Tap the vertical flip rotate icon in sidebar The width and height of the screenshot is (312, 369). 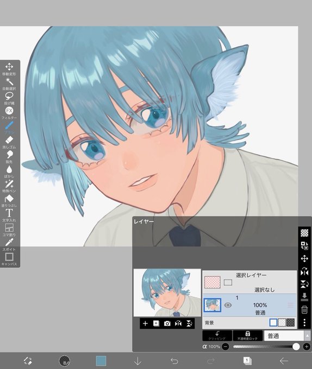(304, 284)
